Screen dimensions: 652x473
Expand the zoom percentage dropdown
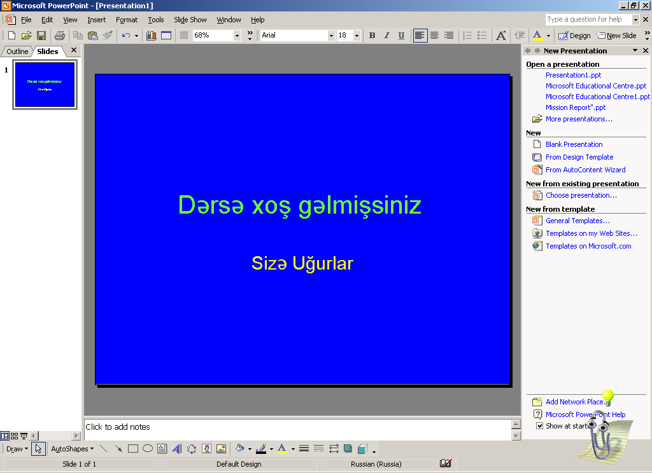(237, 36)
